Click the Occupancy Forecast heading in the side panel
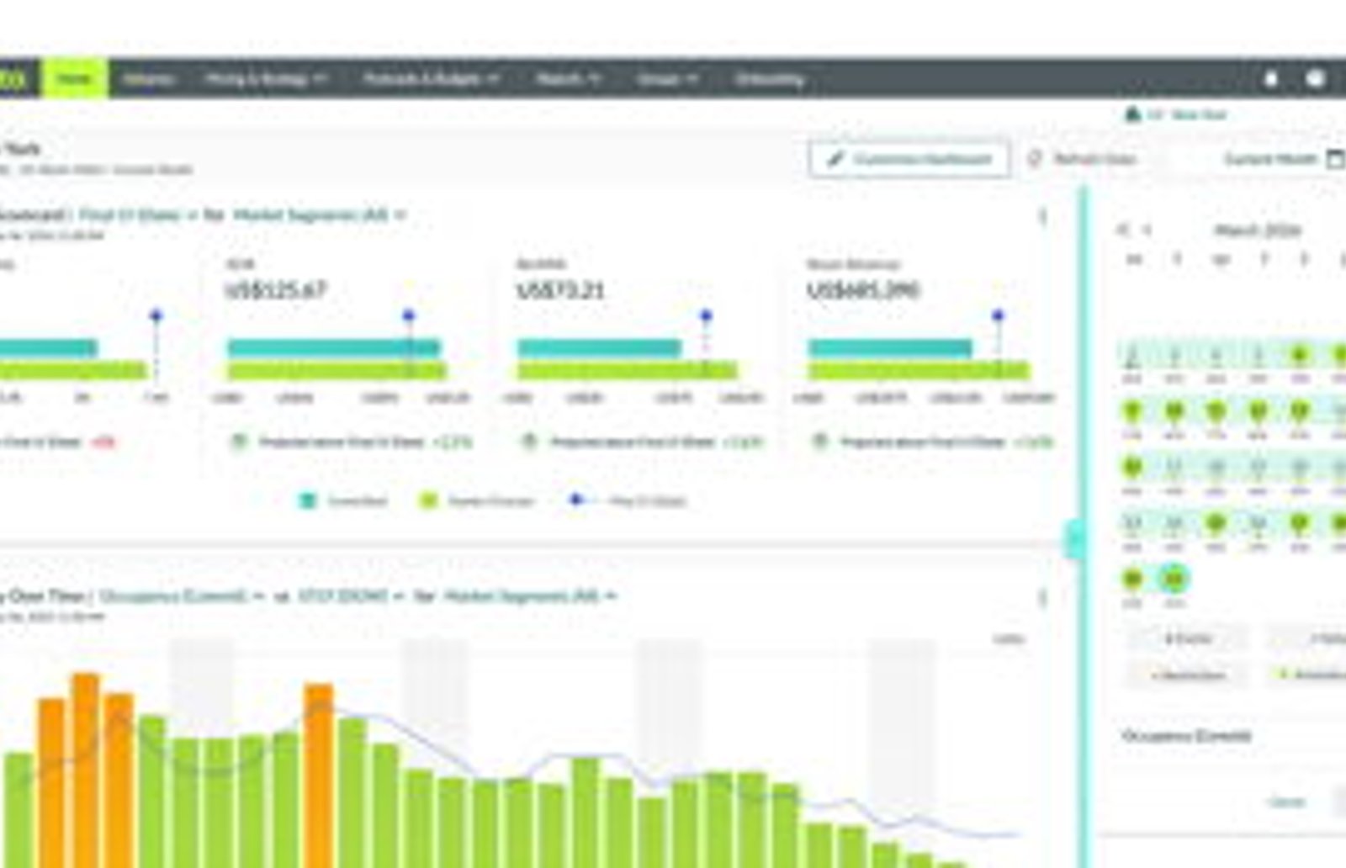The image size is (1346, 868). 1186,736
